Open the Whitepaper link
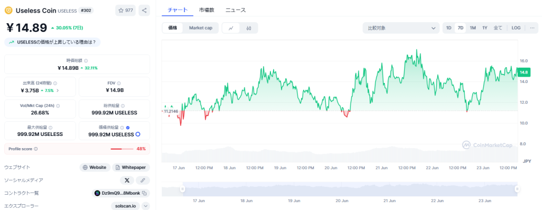 coord(131,168)
